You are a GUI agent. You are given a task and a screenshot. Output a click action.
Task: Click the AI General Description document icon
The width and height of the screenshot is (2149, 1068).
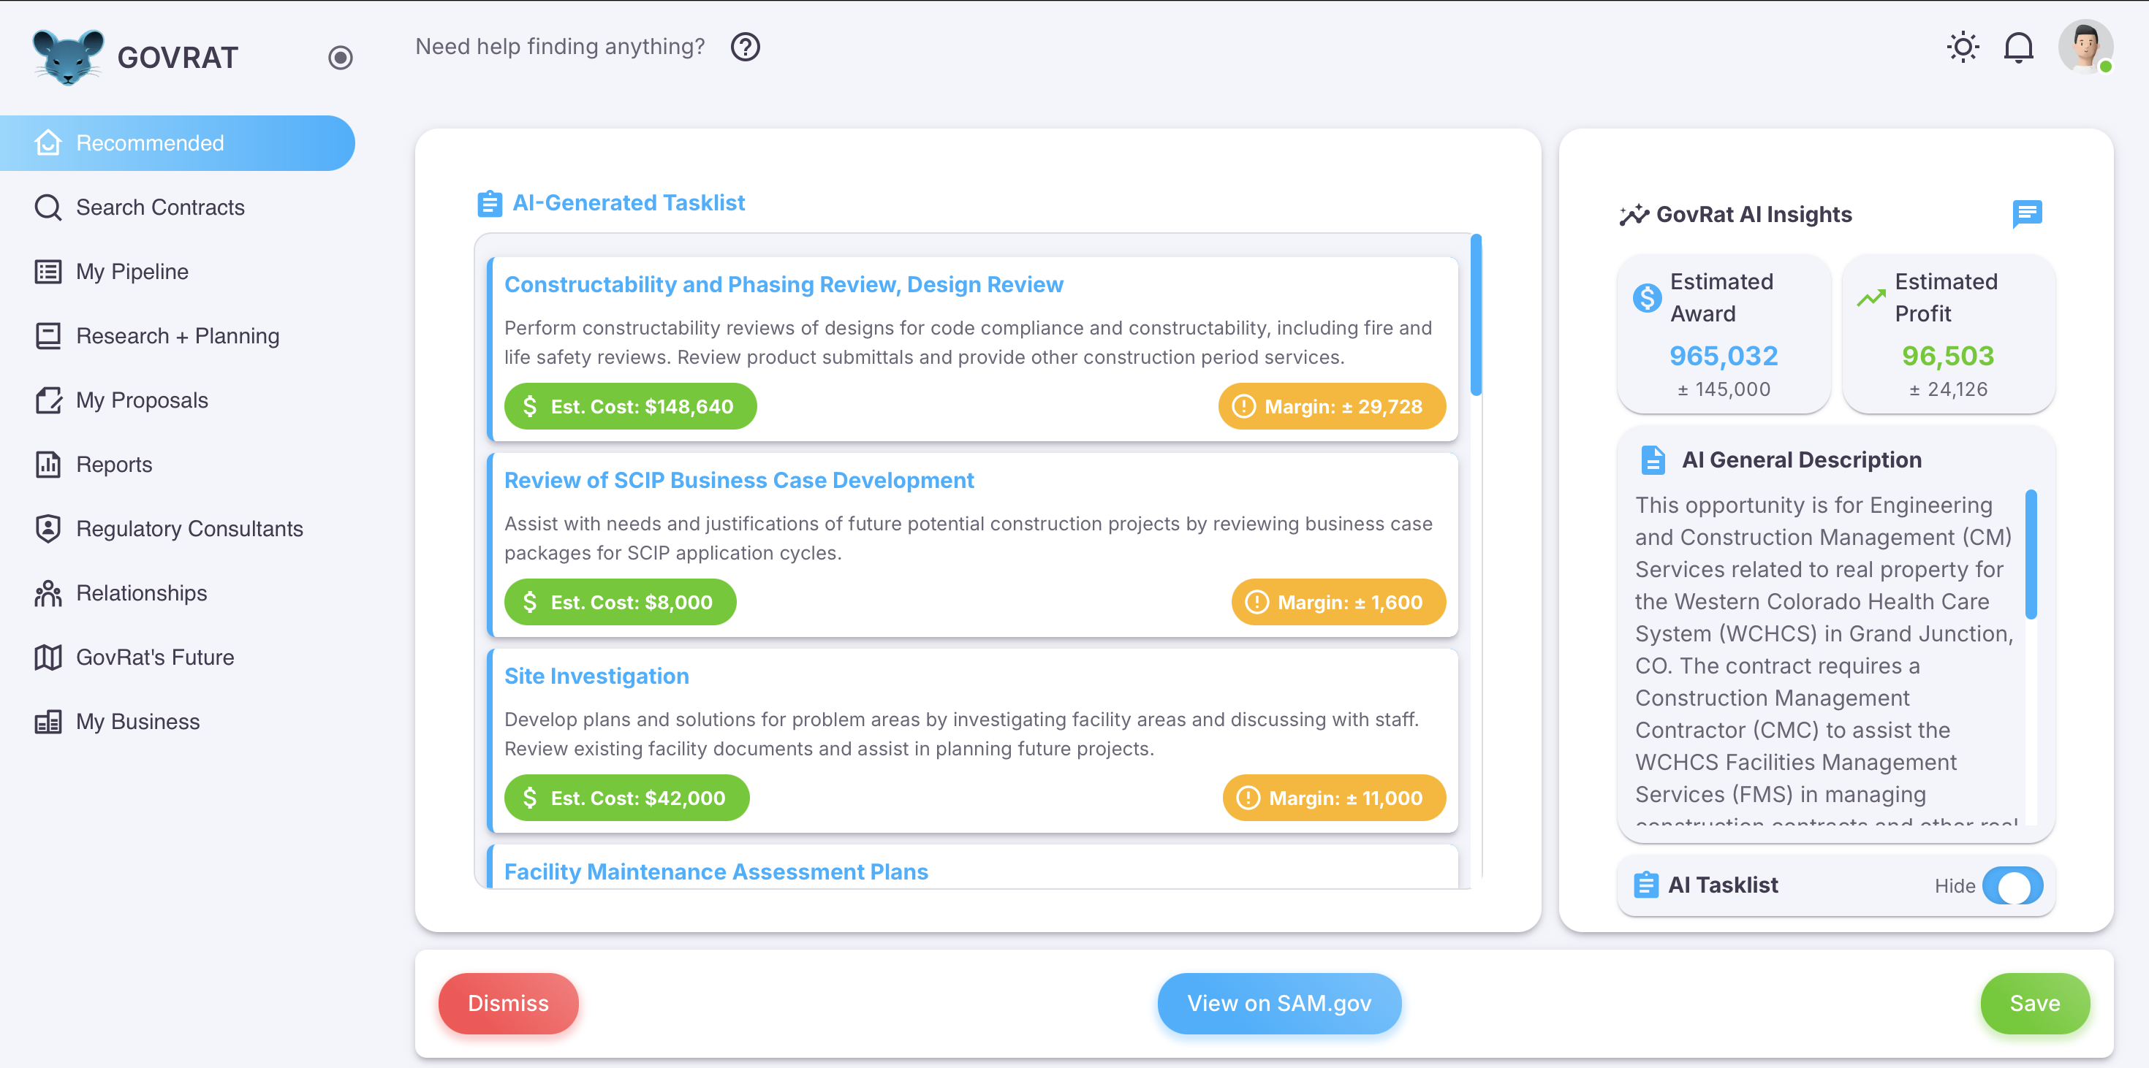[1652, 459]
